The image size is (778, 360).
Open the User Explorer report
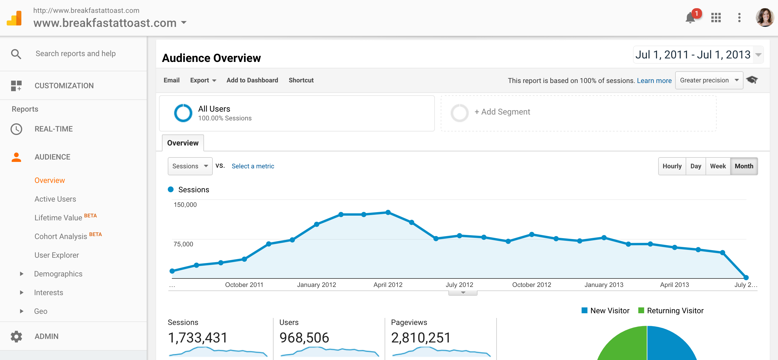[x=56, y=255]
